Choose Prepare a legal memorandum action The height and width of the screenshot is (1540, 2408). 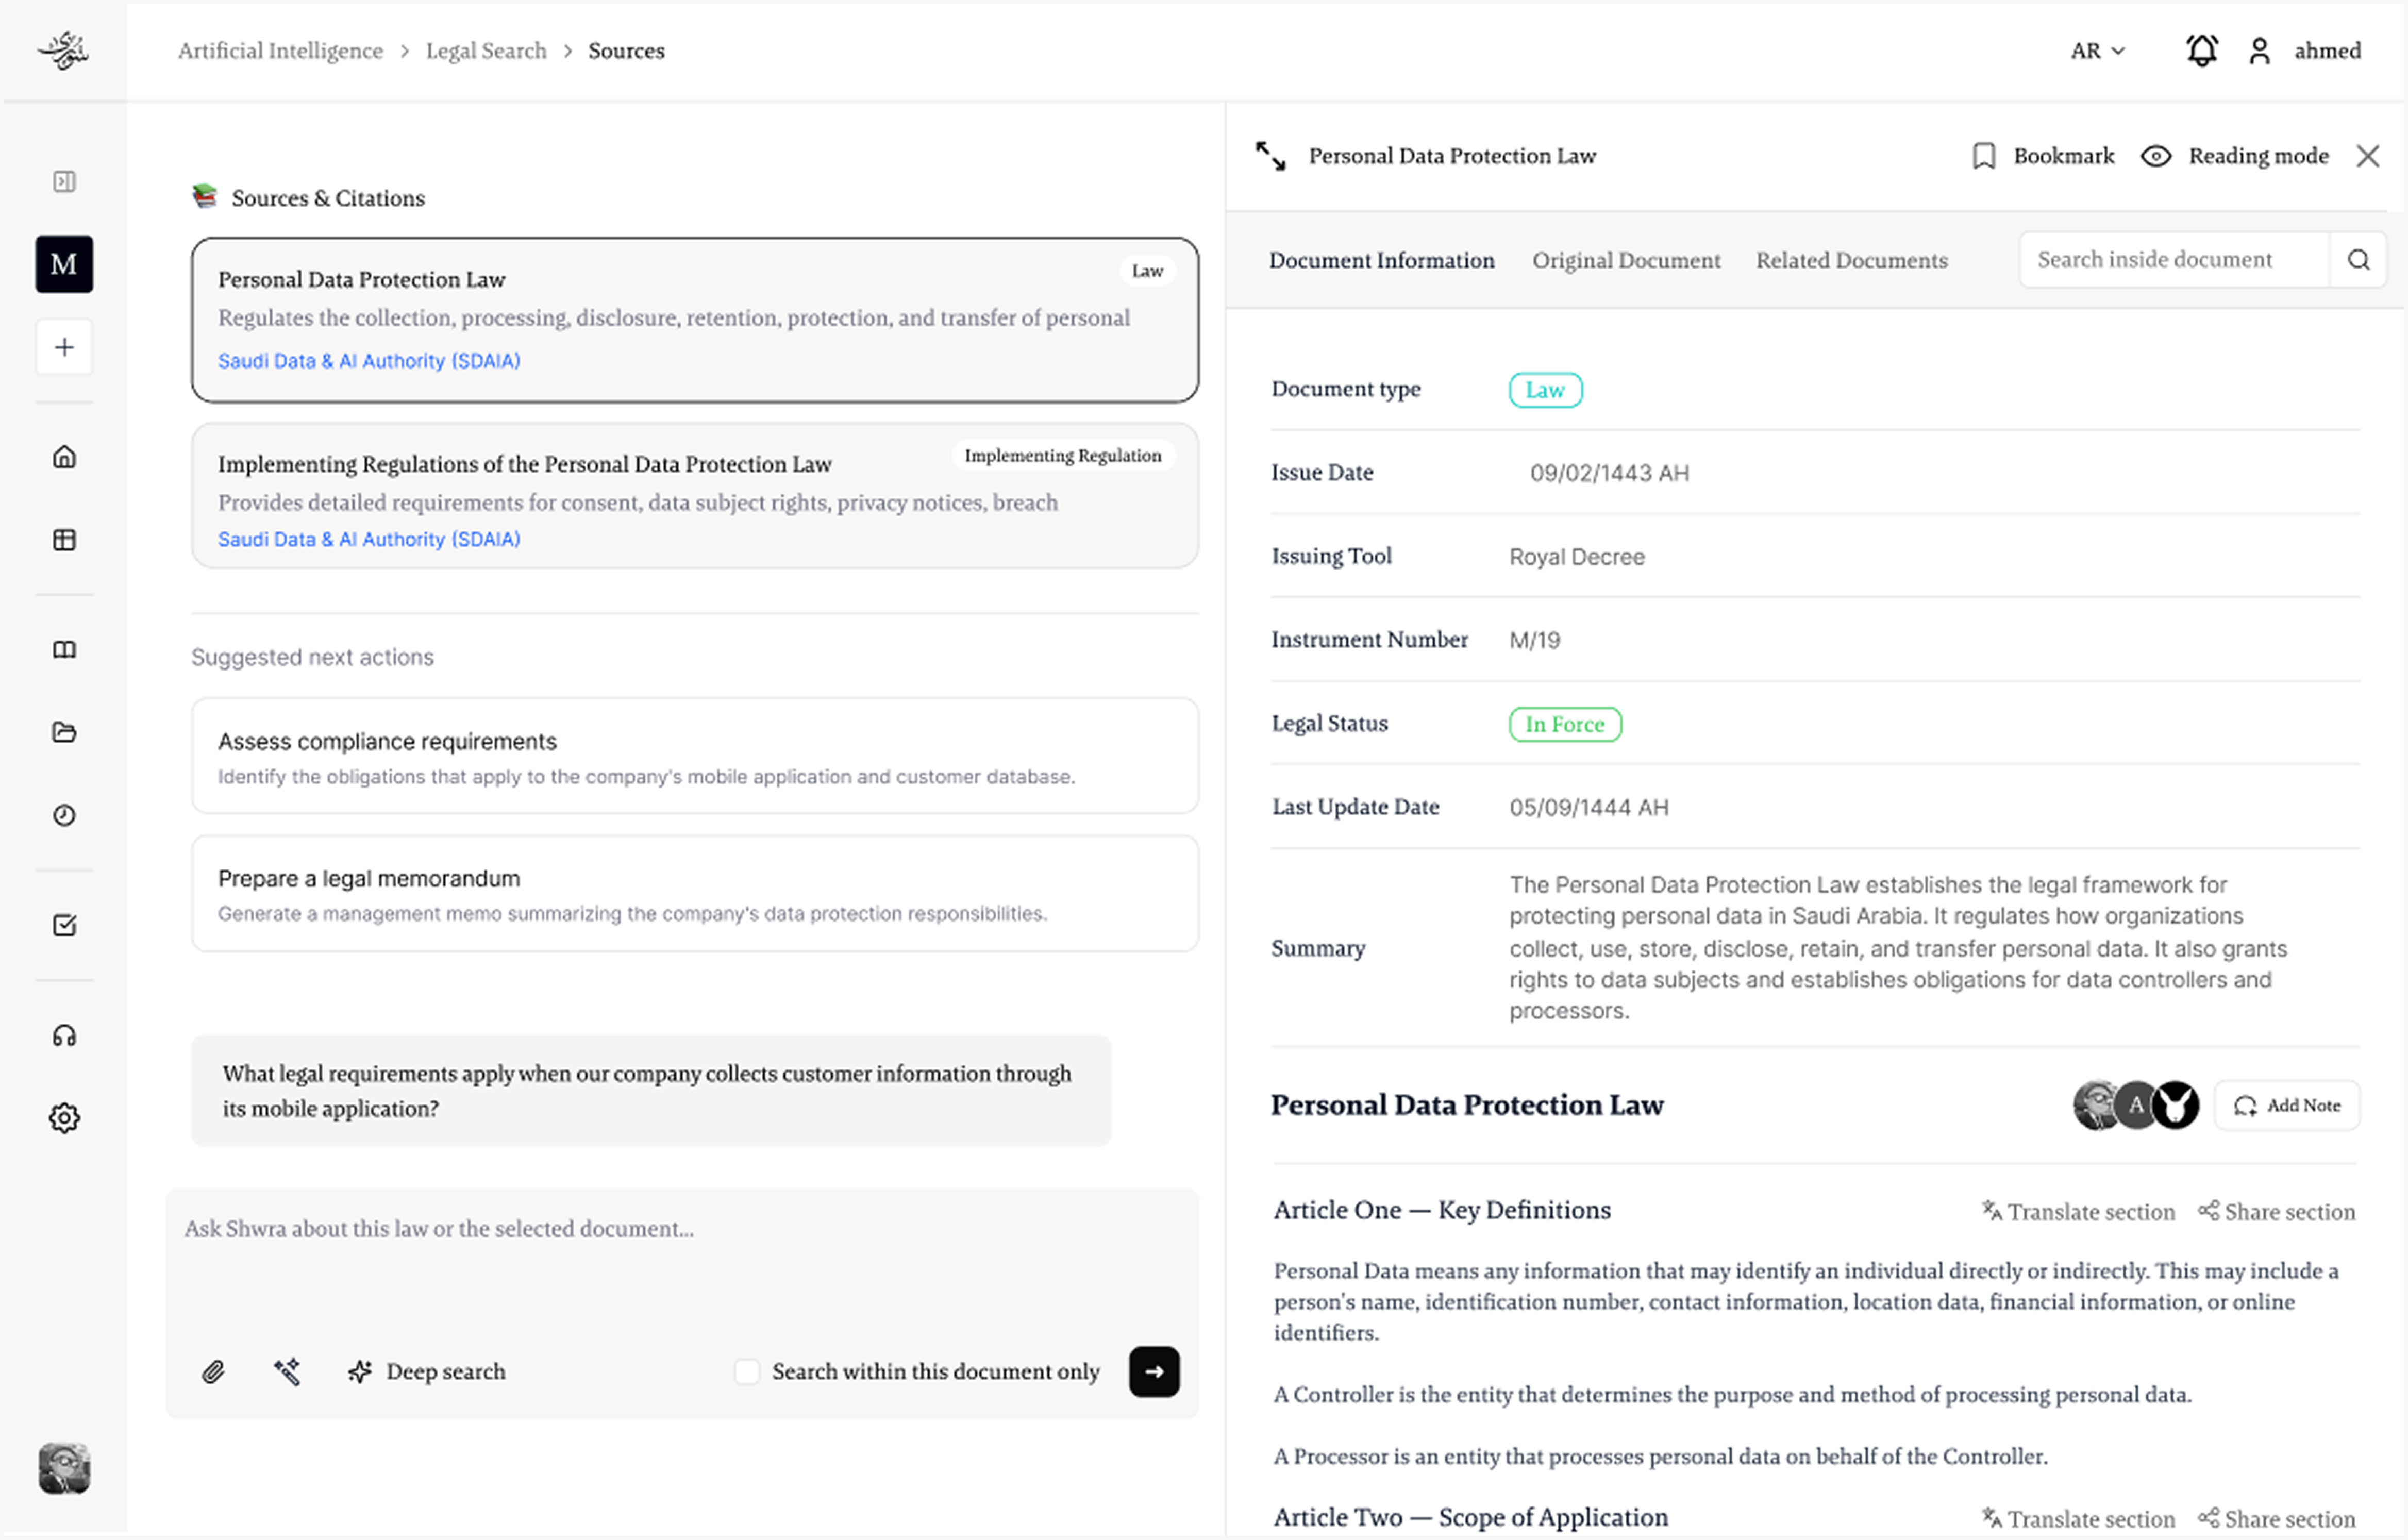point(695,893)
